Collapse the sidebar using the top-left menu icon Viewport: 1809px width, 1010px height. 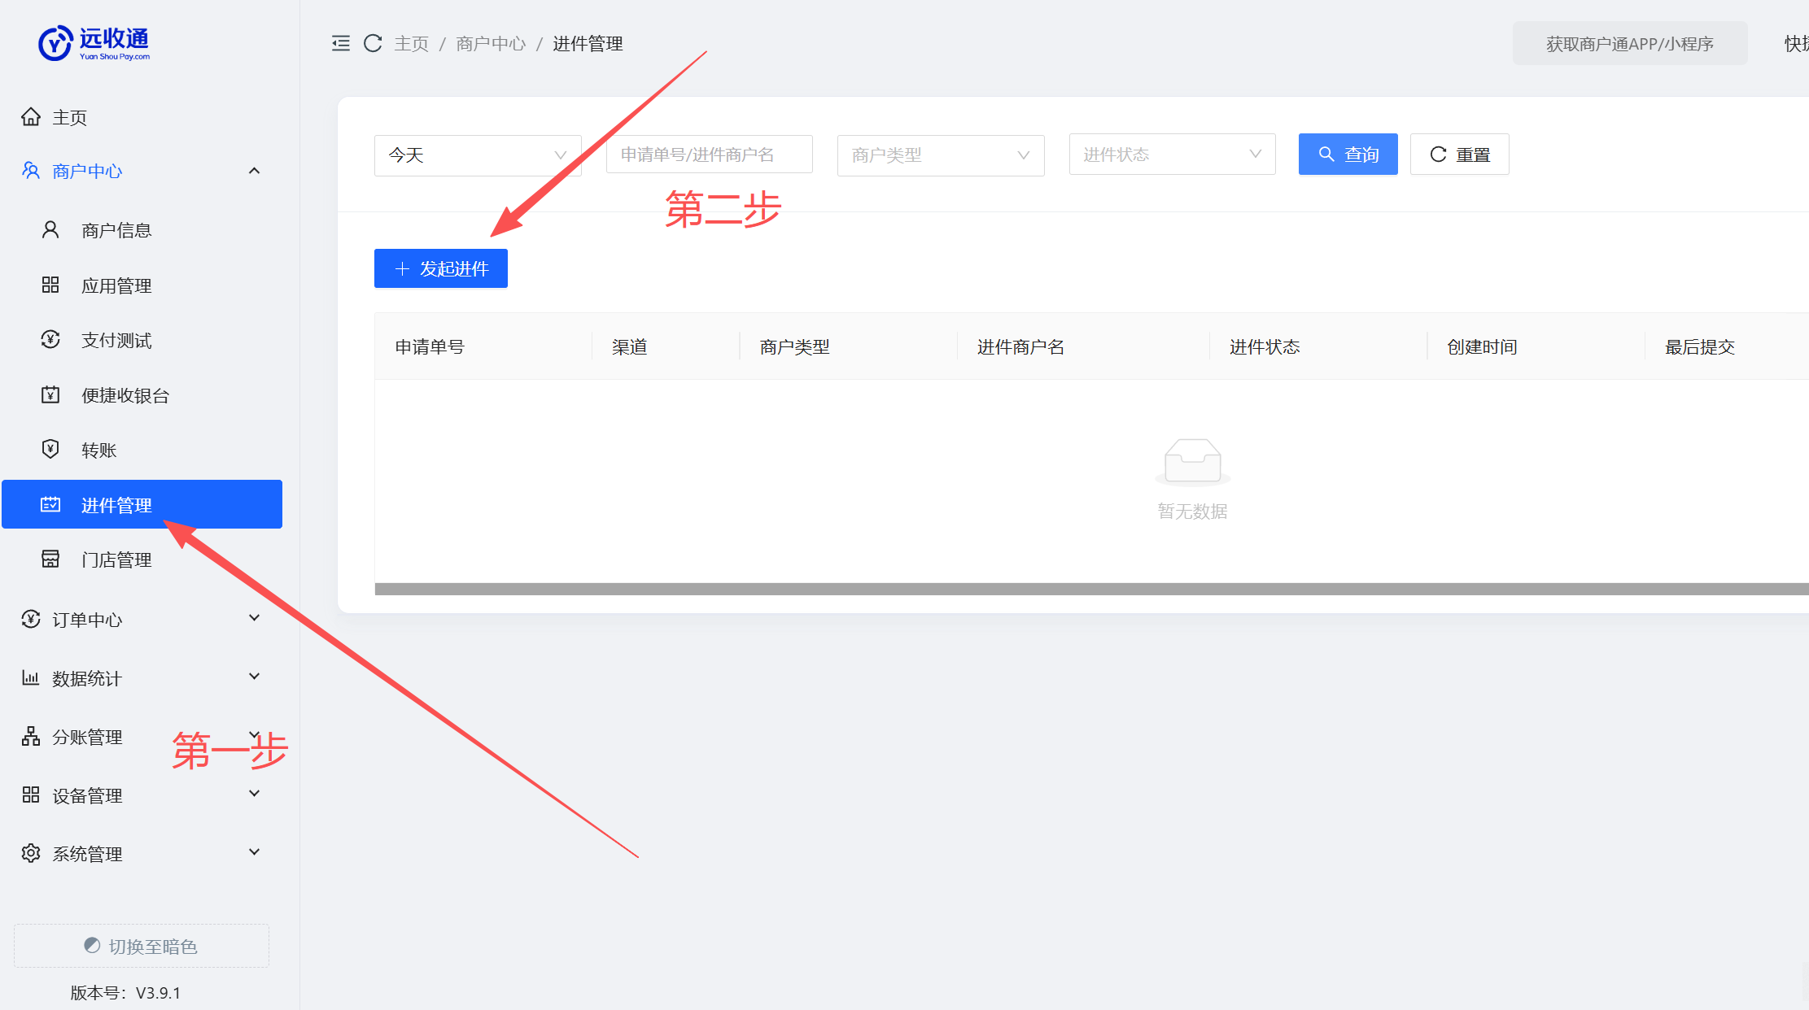[341, 43]
